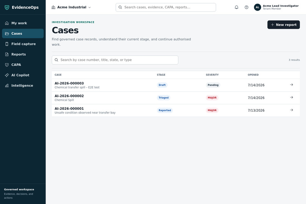Open the notifications bell
This screenshot has height=204, width=306.
pyautogui.click(x=236, y=7)
